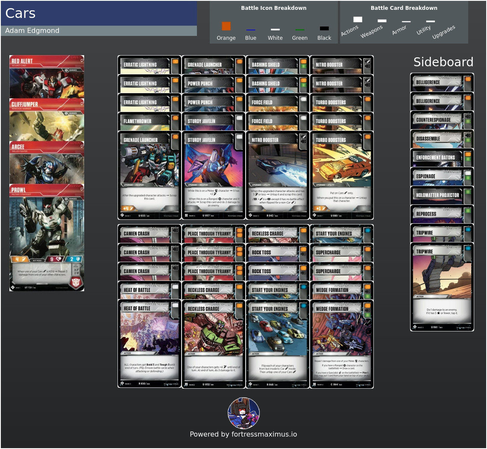Click Prowl's orange attack stat icon
This screenshot has width=487, height=449.
tap(20, 259)
